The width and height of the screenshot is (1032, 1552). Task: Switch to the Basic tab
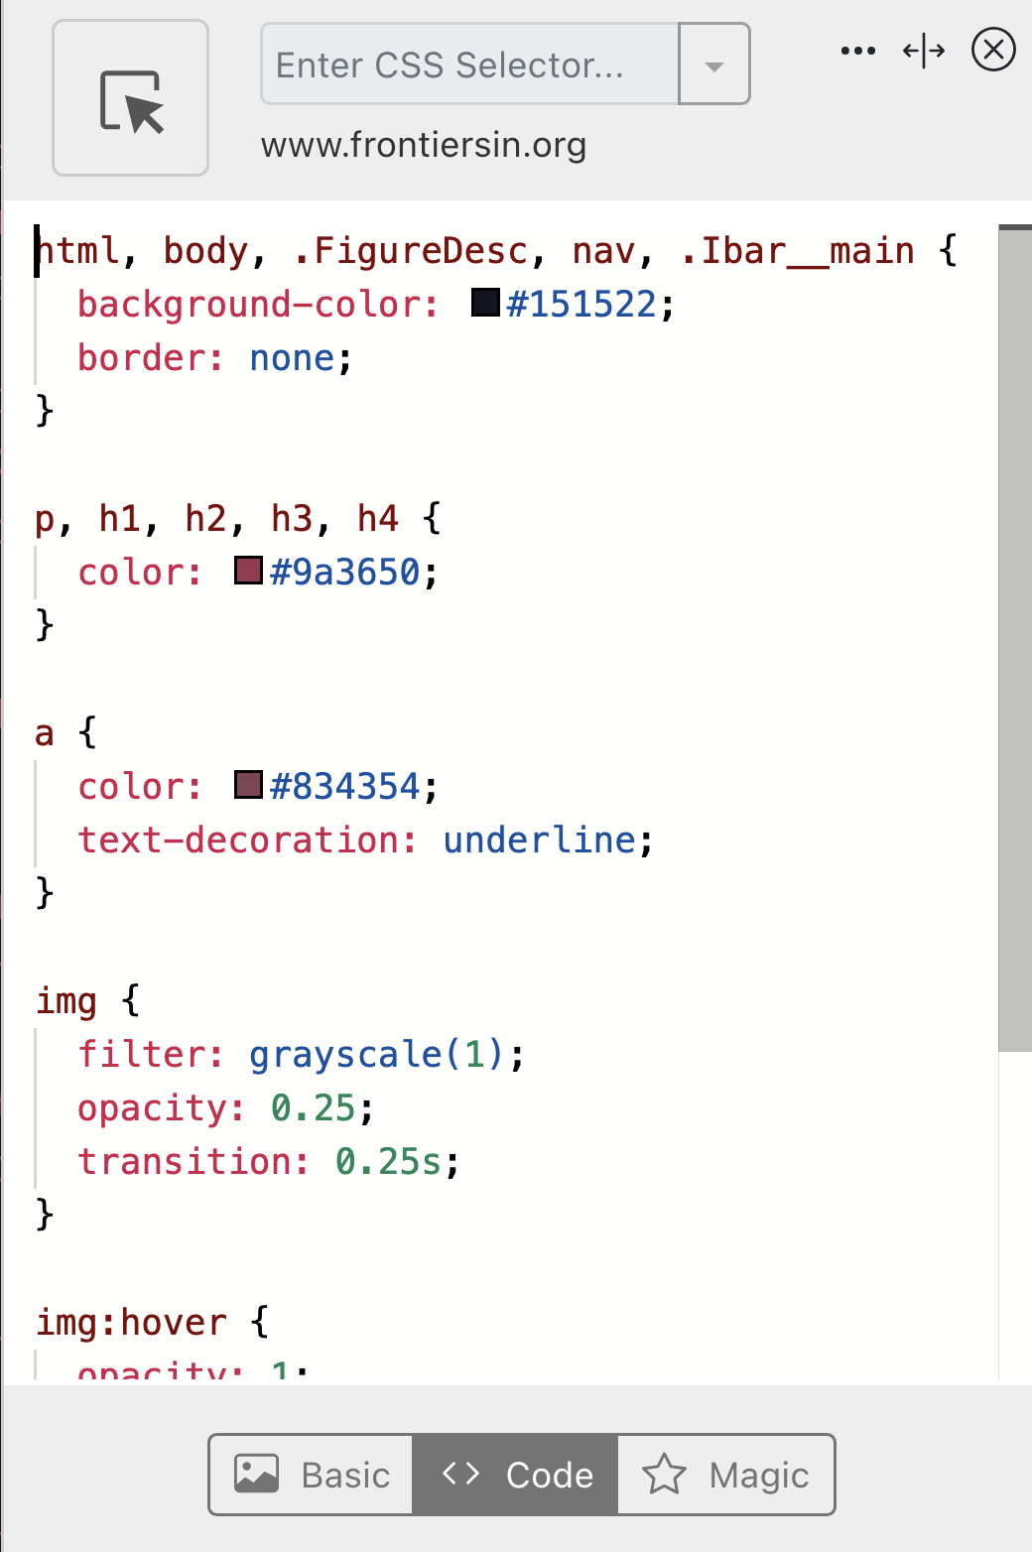(x=311, y=1475)
